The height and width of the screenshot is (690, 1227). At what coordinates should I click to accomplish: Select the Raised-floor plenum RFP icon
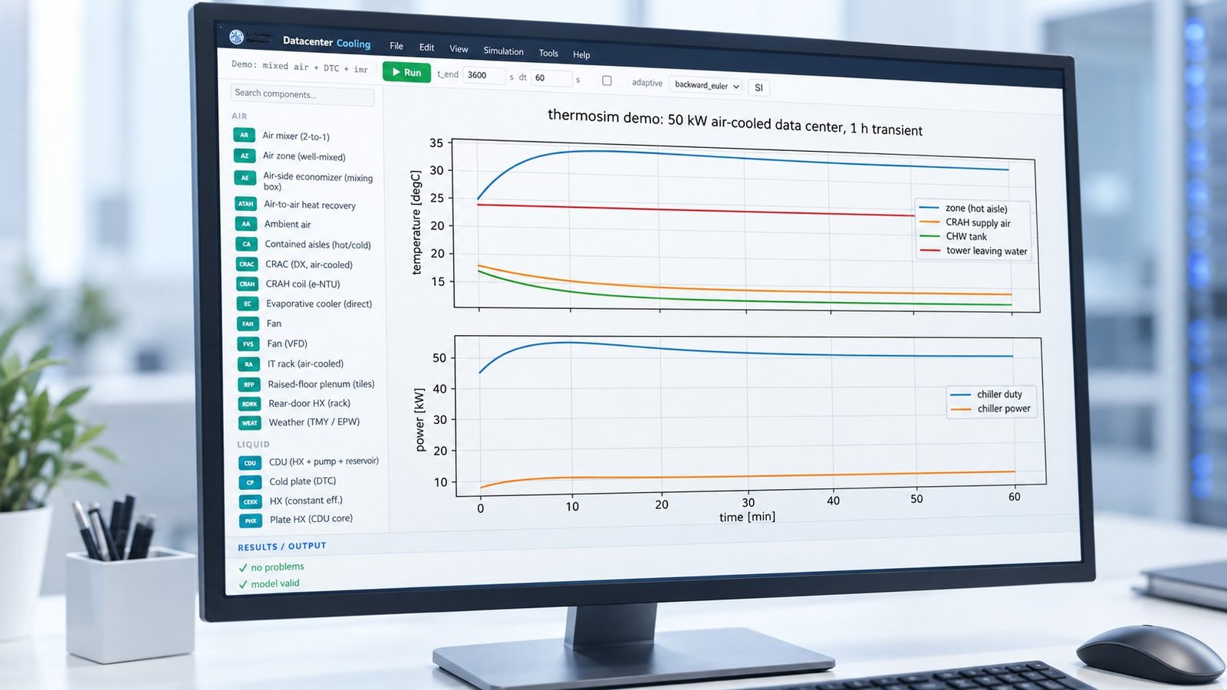(249, 384)
